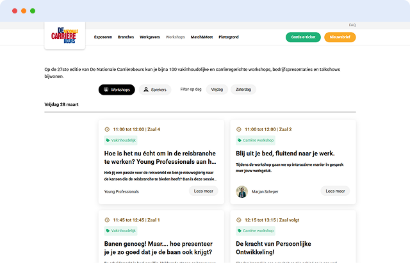
Task: Go to the Branches page
Action: pos(126,37)
